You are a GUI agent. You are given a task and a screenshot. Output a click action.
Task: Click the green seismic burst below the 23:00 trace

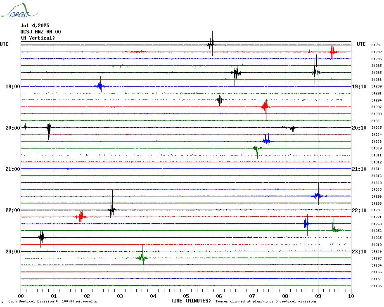142,257
